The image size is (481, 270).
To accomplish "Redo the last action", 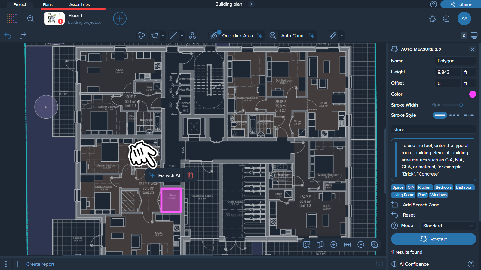I will pyautogui.click(x=23, y=36).
